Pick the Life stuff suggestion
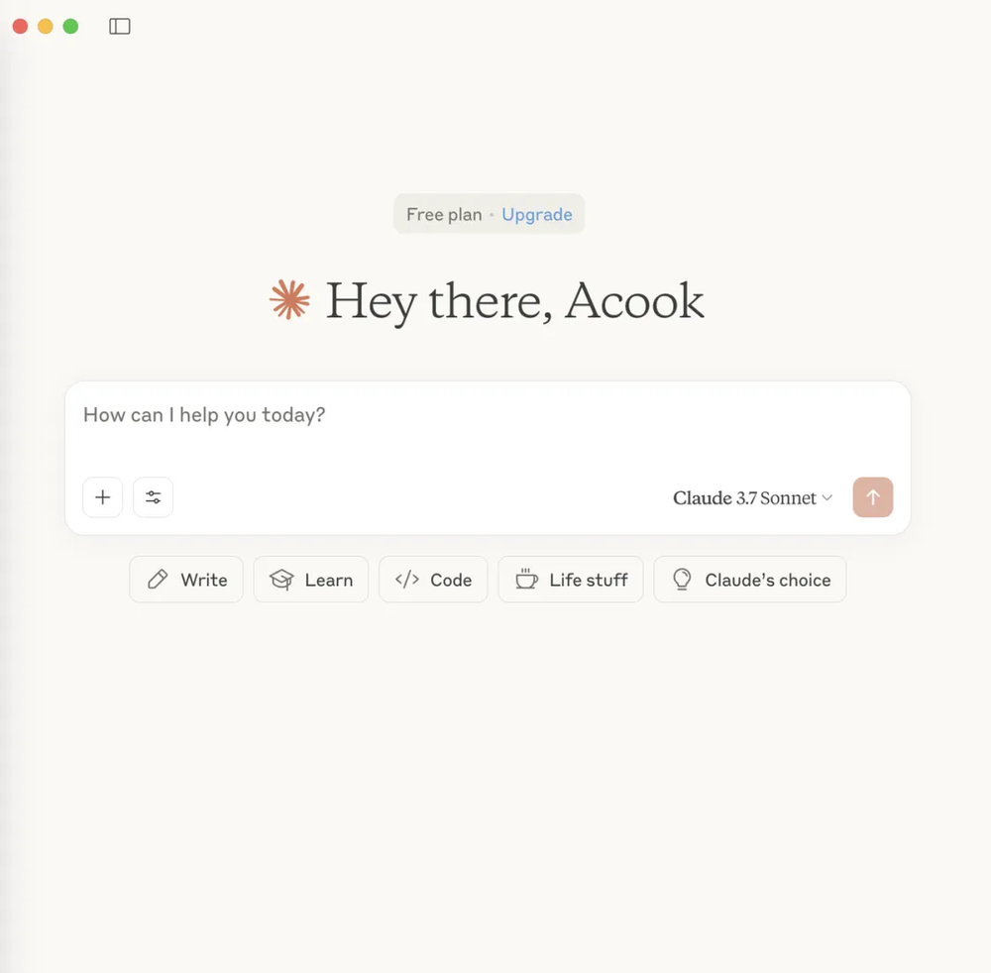Image resolution: width=991 pixels, height=973 pixels. coord(571,580)
